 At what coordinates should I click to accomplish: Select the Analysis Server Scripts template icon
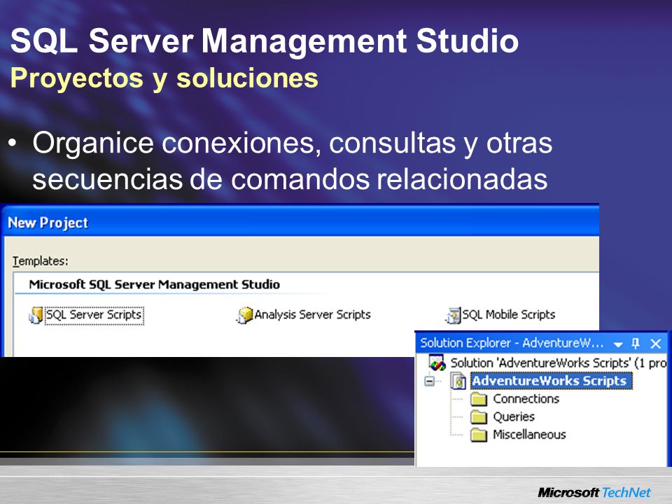(244, 316)
